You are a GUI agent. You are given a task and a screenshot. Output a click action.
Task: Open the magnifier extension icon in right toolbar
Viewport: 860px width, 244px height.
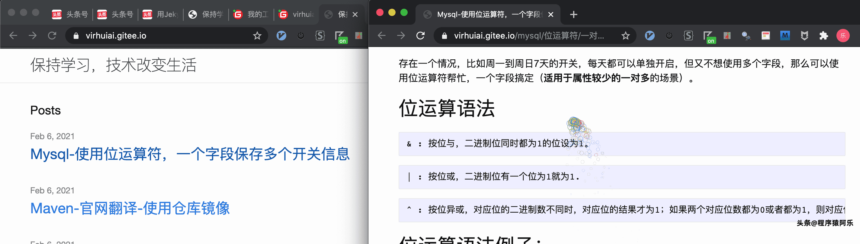pos(746,36)
